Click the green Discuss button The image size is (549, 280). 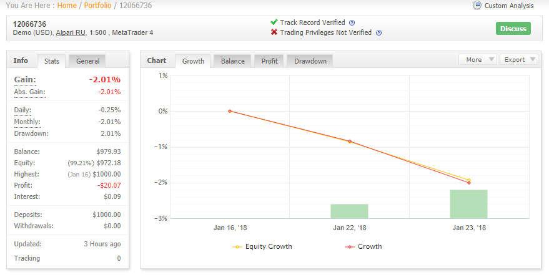(x=513, y=29)
